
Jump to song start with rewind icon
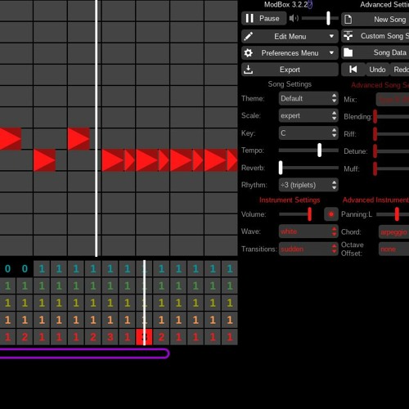click(x=353, y=70)
